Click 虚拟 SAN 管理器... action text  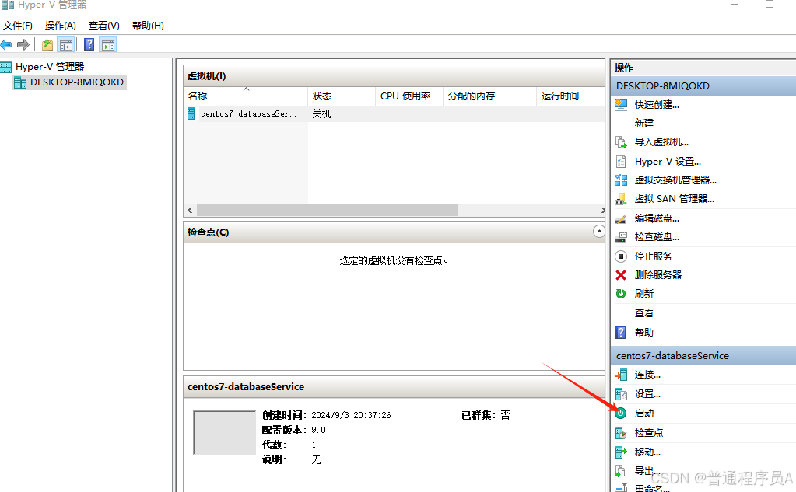(x=674, y=199)
